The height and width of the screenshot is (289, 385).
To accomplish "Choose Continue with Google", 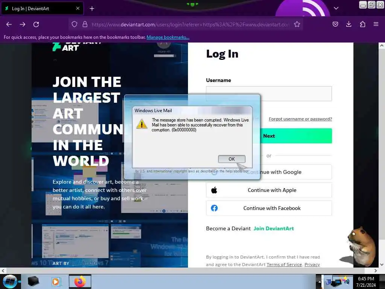I will coord(296,172).
